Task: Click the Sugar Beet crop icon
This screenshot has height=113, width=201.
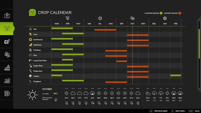Action: (30, 66)
